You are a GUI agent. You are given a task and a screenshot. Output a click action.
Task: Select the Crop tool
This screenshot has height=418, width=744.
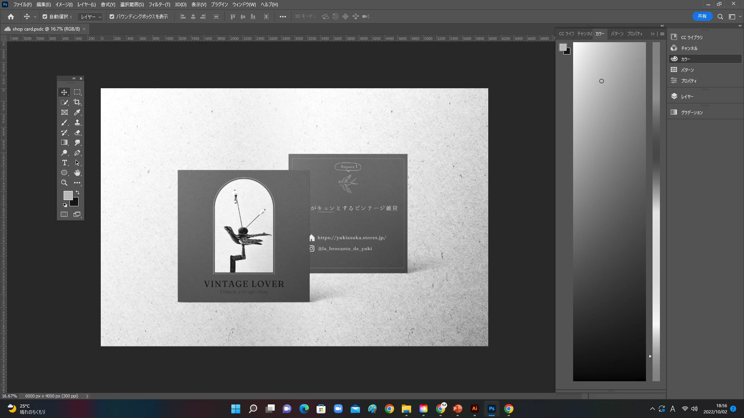click(77, 102)
